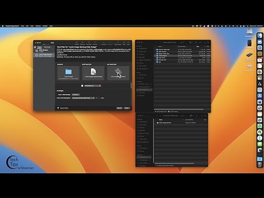
Task: Sort by Name column in lower Finder window
Action: tap(161, 119)
